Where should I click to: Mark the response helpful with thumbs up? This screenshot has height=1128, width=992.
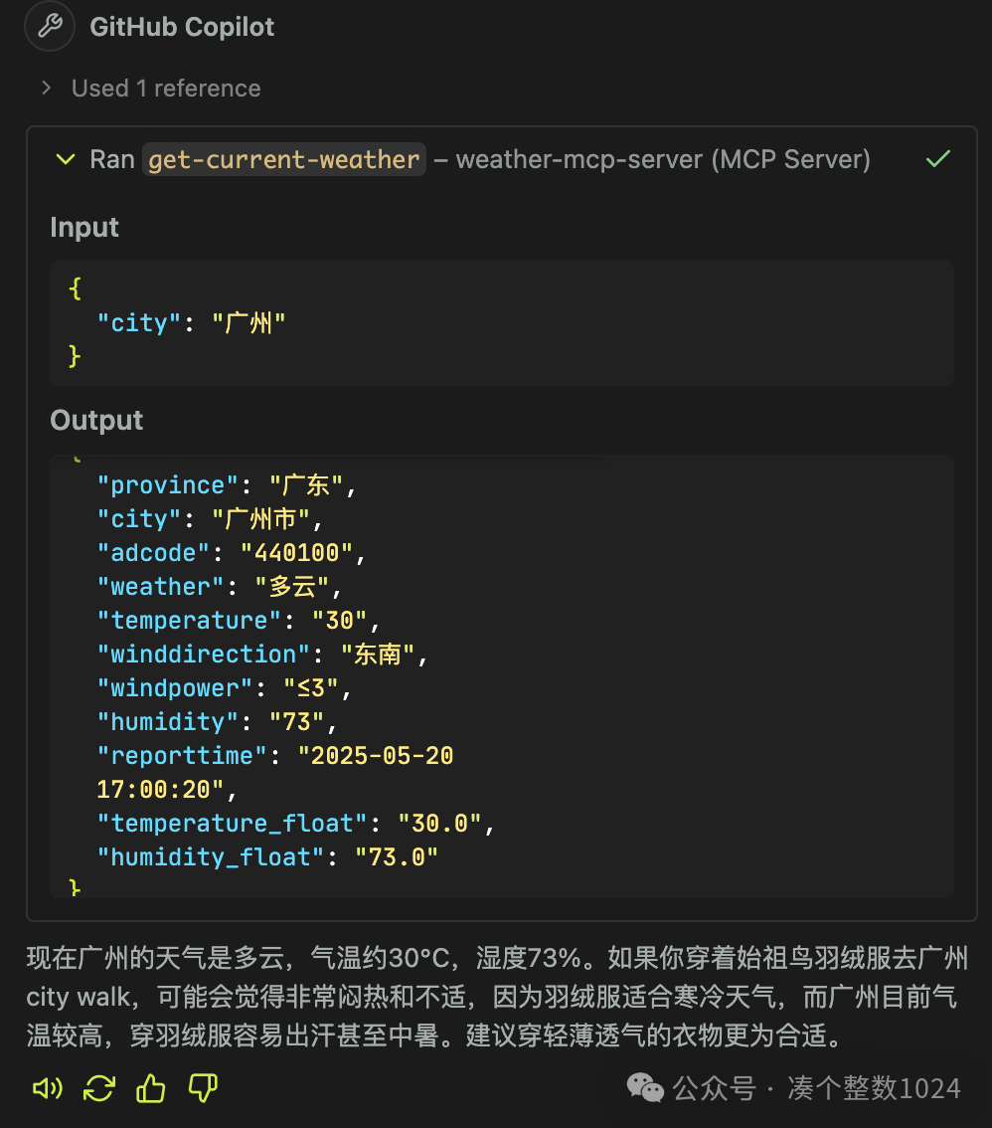tap(151, 1088)
